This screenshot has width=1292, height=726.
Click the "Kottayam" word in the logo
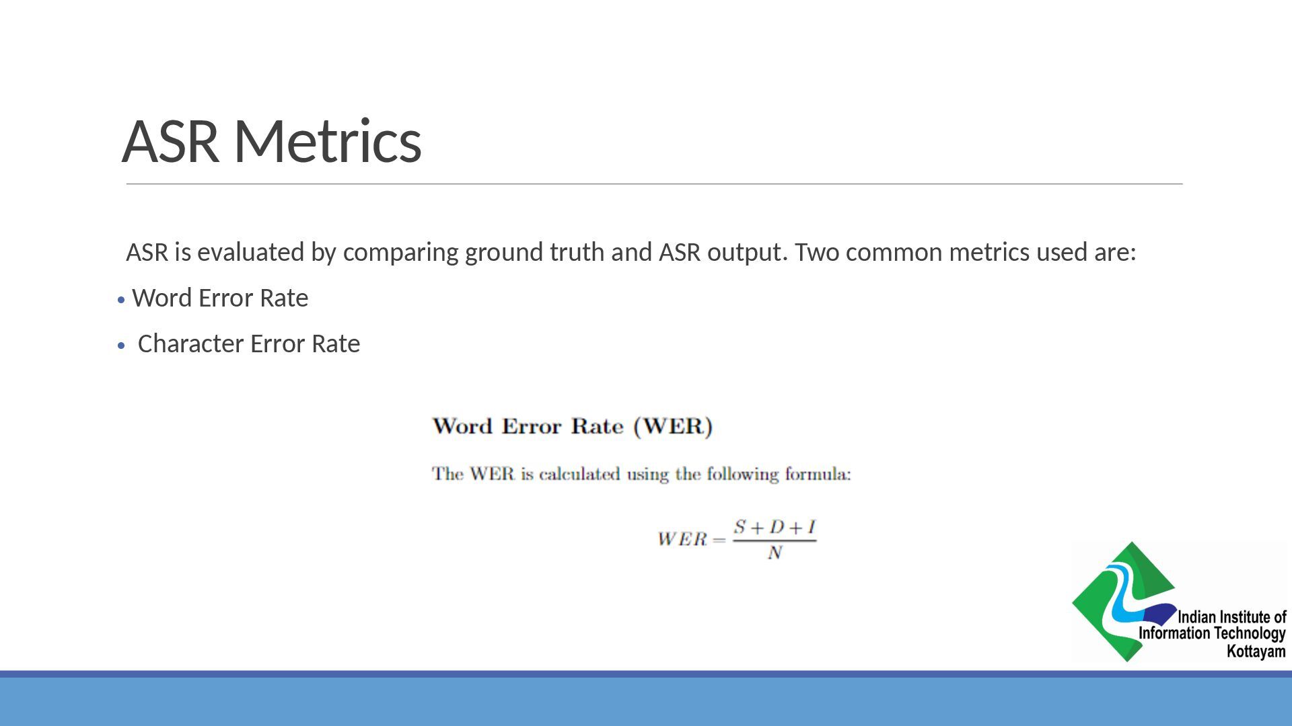(1256, 651)
